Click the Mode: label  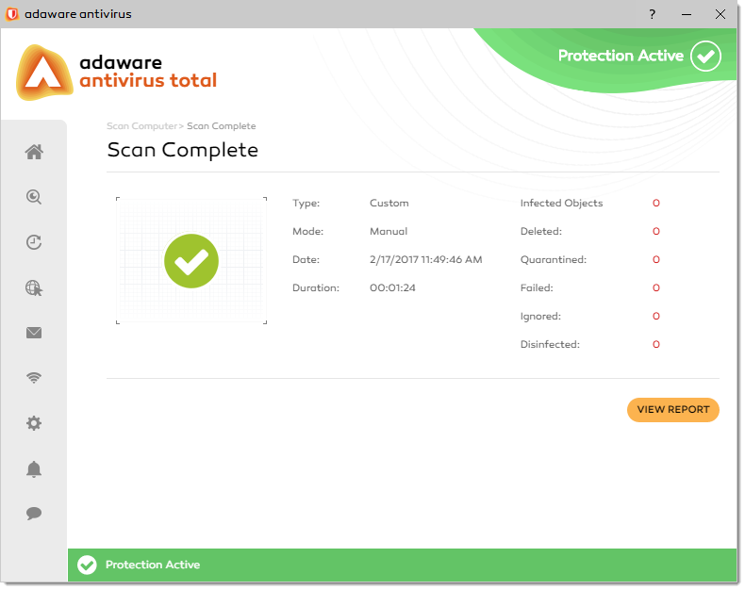[307, 231]
